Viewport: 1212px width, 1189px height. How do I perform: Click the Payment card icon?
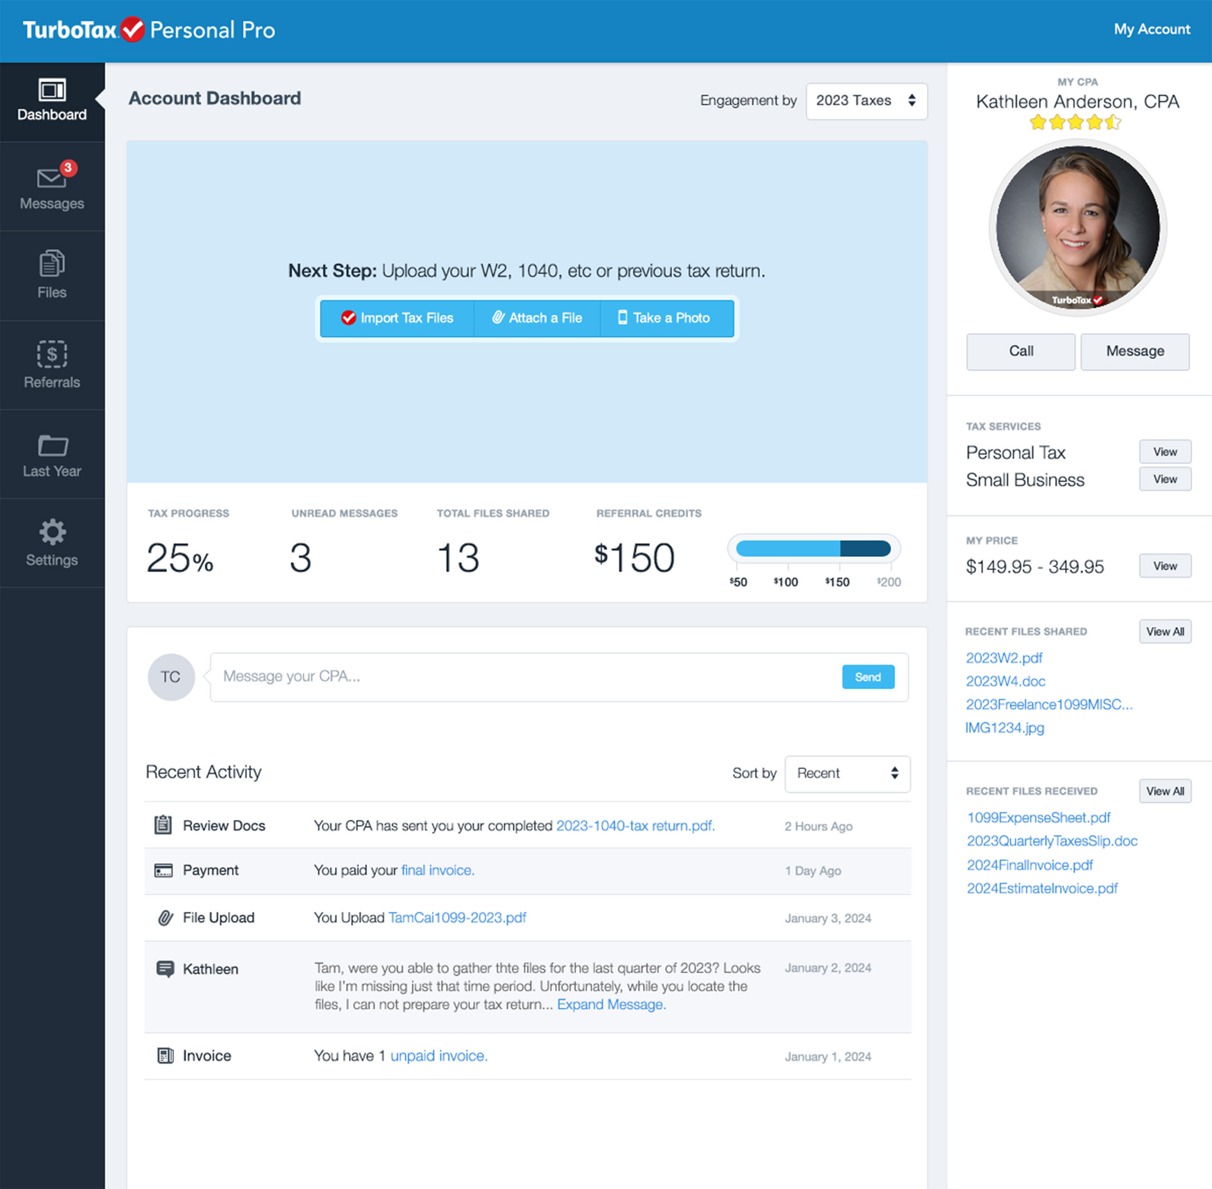164,871
